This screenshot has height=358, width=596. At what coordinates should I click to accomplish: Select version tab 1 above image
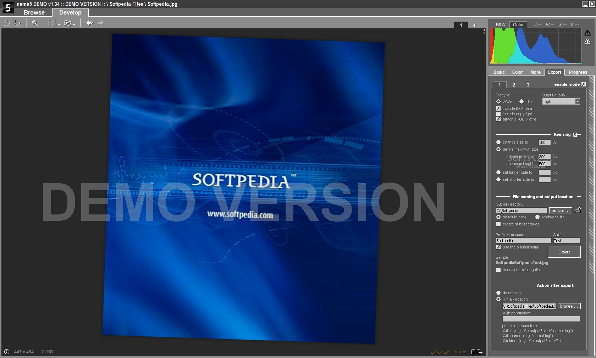tap(461, 25)
